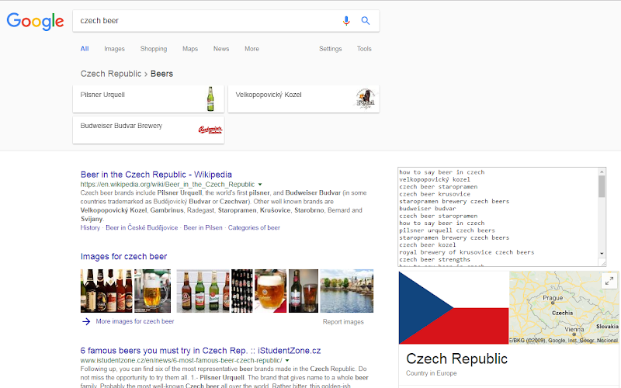The width and height of the screenshot is (621, 388).
Task: Click 'budweiser budvar' line in text area
Action: [x=428, y=209]
